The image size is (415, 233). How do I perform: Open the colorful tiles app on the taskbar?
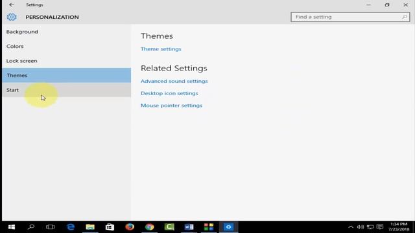(x=209, y=227)
